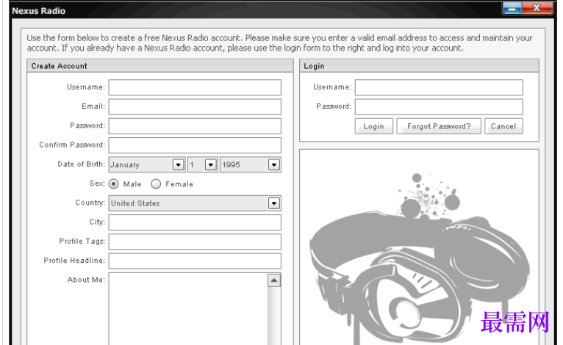
Task: Close the Nexus Radio window
Action: pyautogui.click(x=537, y=8)
